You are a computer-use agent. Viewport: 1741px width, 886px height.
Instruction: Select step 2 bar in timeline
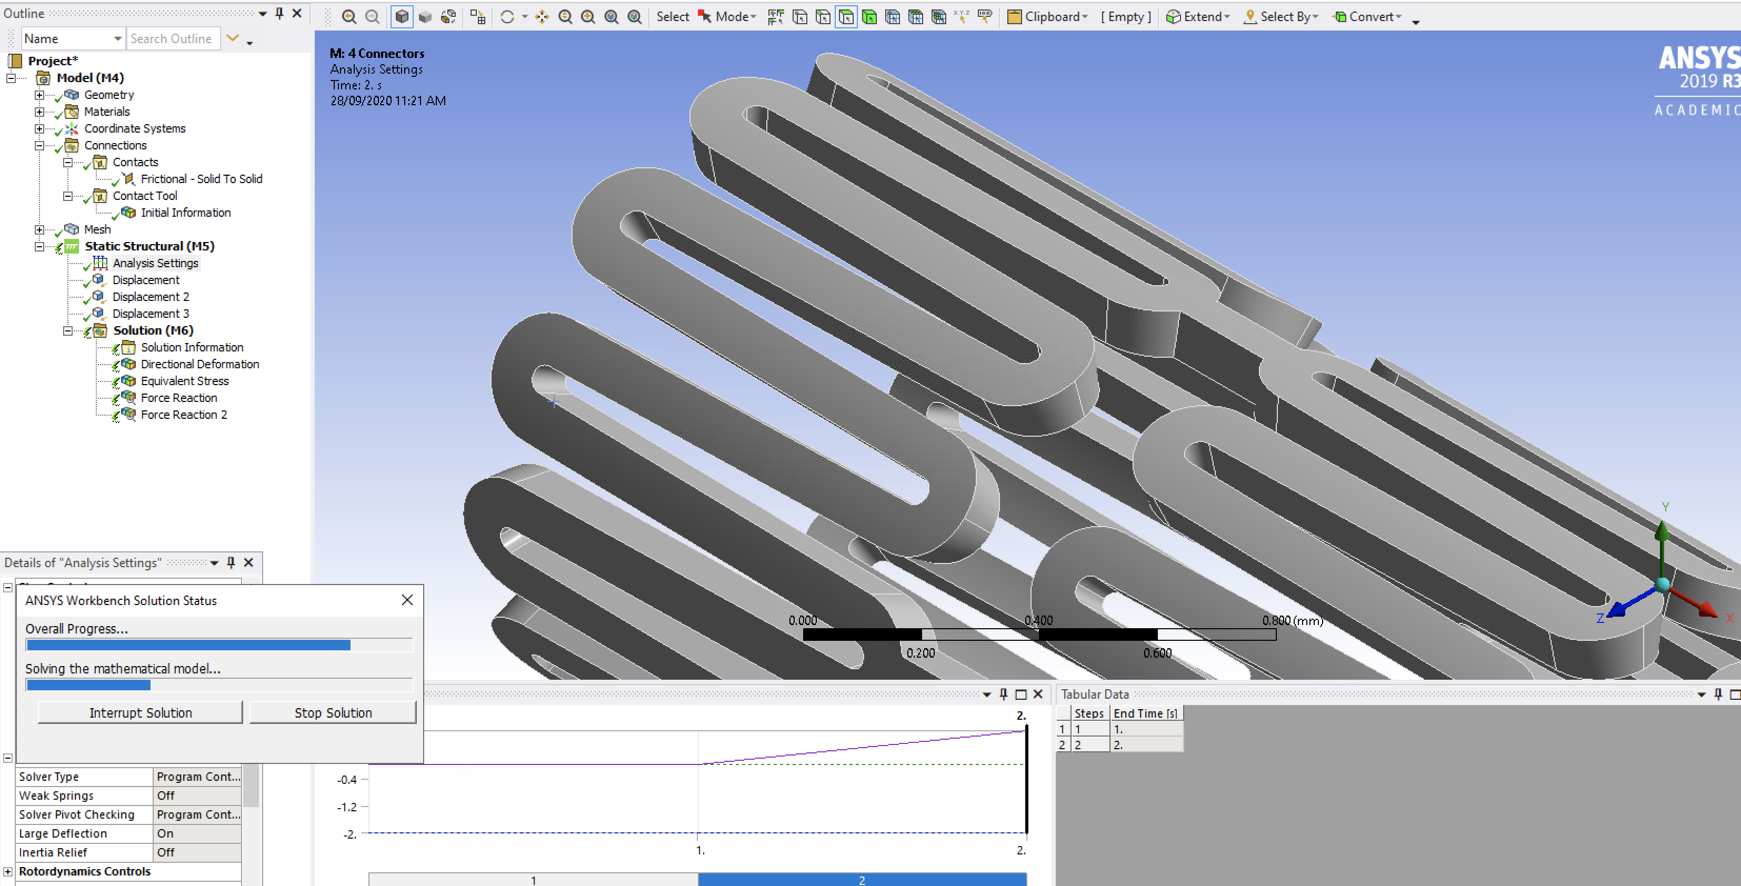[863, 879]
